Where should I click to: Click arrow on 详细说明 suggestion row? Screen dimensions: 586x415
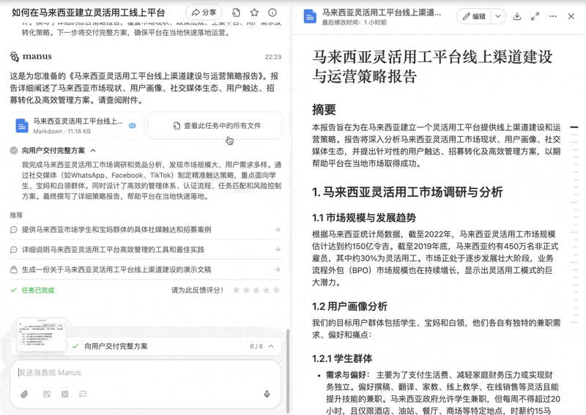(278, 250)
